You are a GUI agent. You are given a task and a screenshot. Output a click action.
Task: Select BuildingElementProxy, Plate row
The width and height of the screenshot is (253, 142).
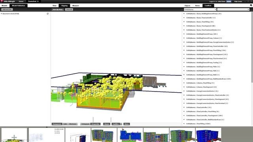click(203, 67)
